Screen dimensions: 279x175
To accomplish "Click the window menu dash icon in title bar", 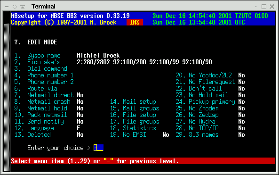I will coord(7,7).
